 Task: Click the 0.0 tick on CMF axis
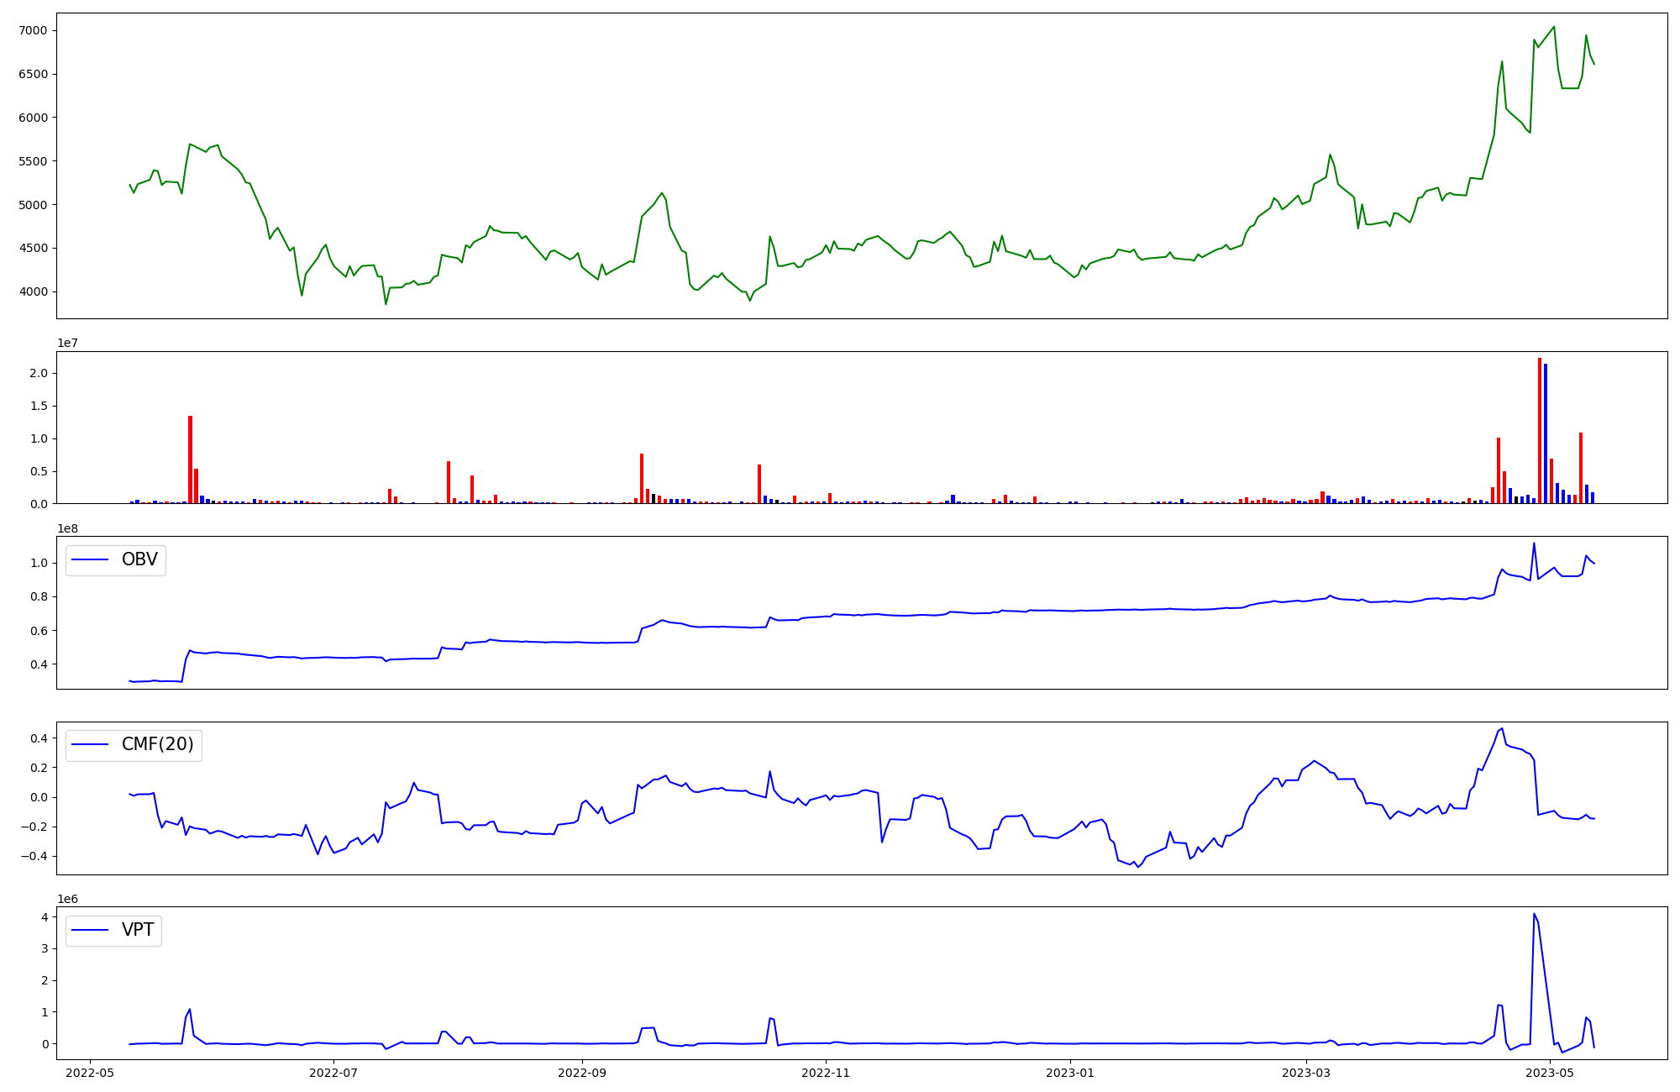[x=39, y=797]
